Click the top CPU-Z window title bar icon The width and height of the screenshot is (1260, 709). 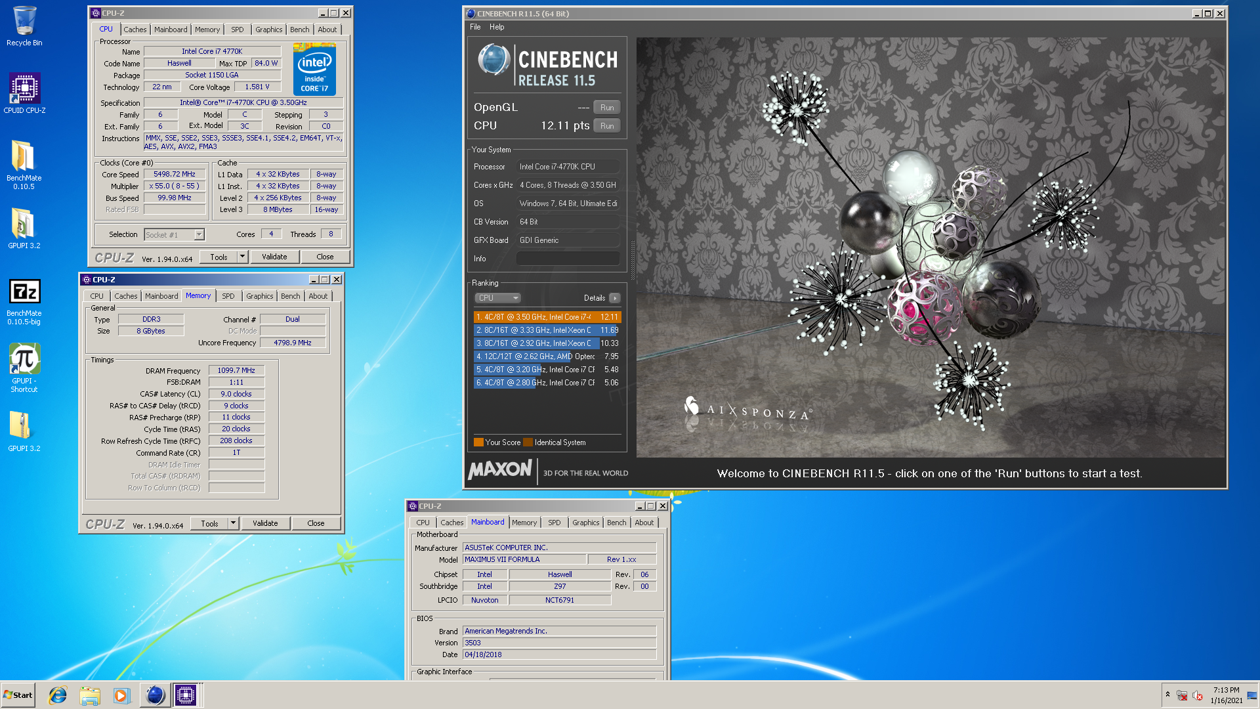(96, 13)
